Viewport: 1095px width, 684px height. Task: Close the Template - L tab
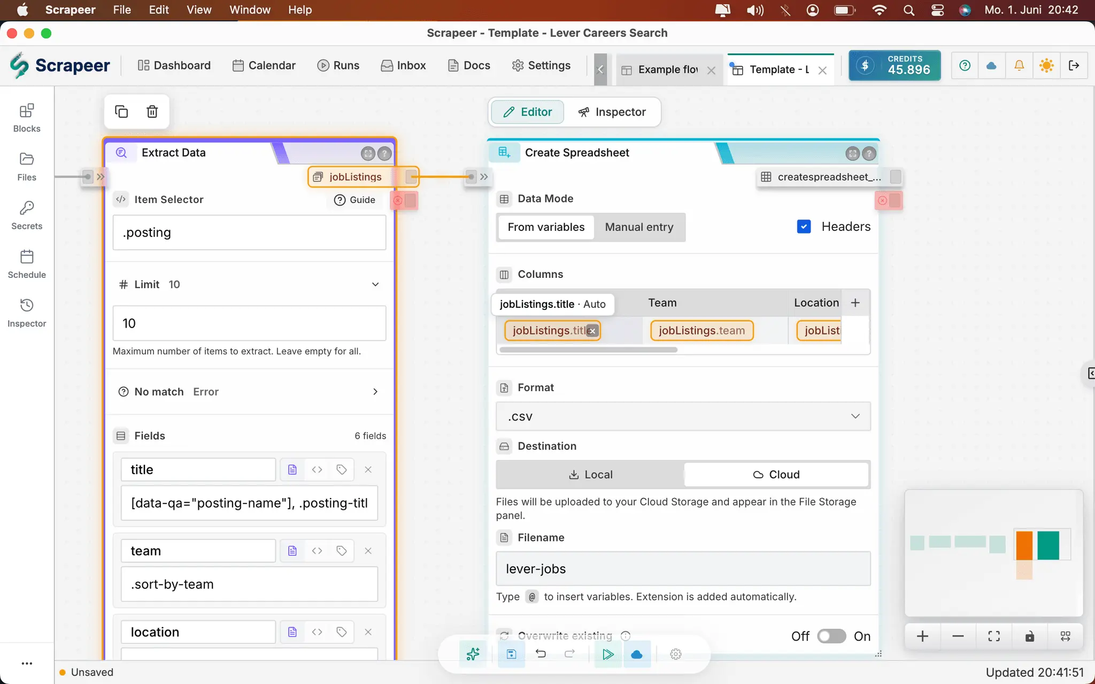pyautogui.click(x=822, y=70)
